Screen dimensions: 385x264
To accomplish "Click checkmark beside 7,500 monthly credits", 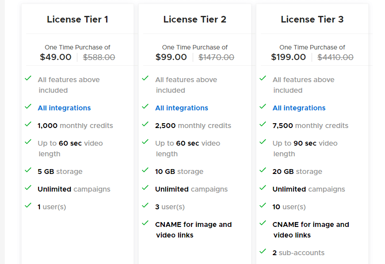I will (x=263, y=124).
